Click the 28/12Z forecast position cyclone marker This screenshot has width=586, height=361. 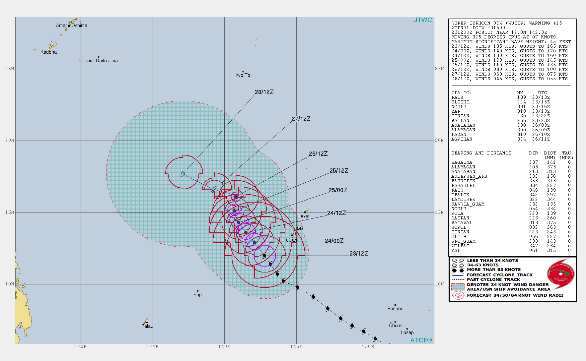pyautogui.click(x=183, y=174)
